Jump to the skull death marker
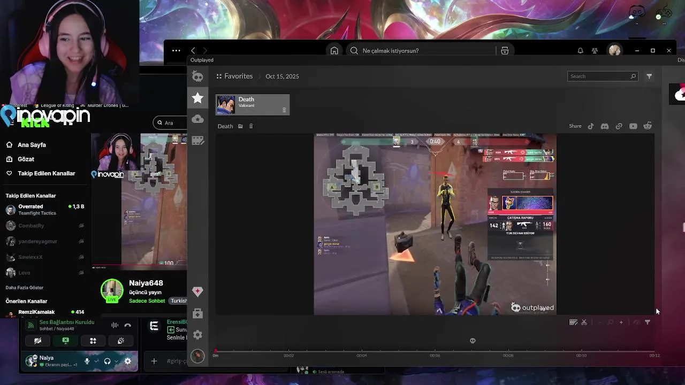685x385 pixels. point(473,341)
